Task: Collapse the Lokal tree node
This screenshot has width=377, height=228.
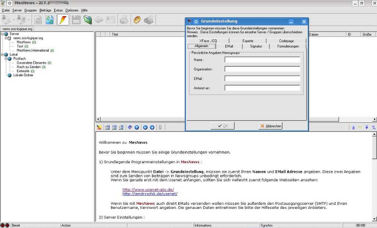Action: 3,54
